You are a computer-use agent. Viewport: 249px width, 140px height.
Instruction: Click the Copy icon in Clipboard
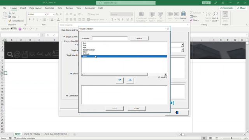tap(10, 17)
